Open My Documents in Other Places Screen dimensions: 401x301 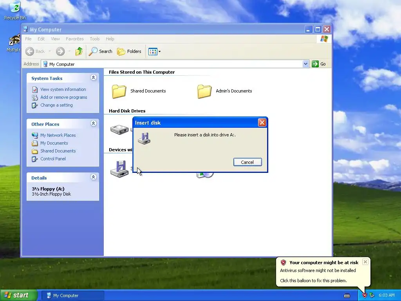(54, 143)
